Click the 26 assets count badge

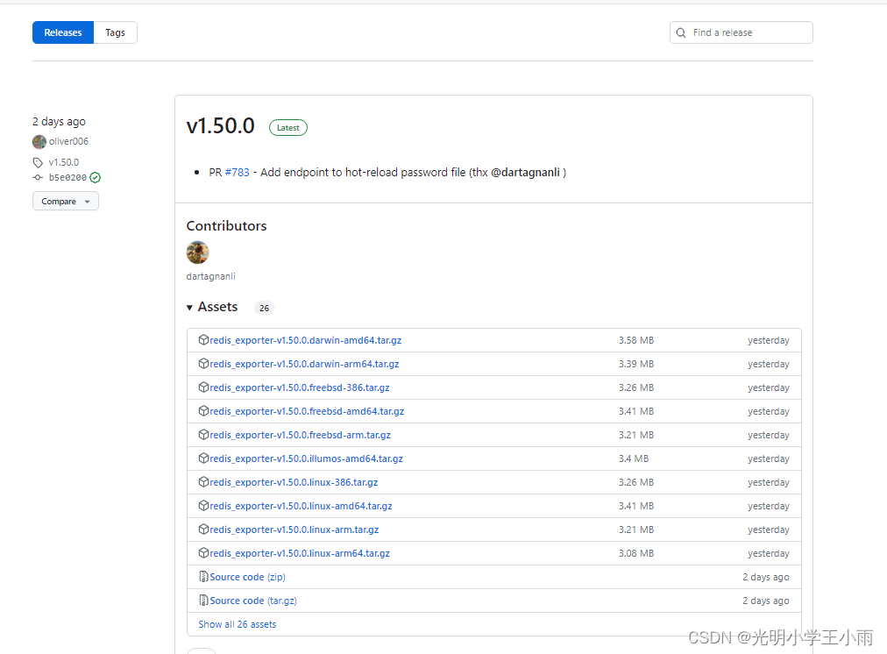264,309
